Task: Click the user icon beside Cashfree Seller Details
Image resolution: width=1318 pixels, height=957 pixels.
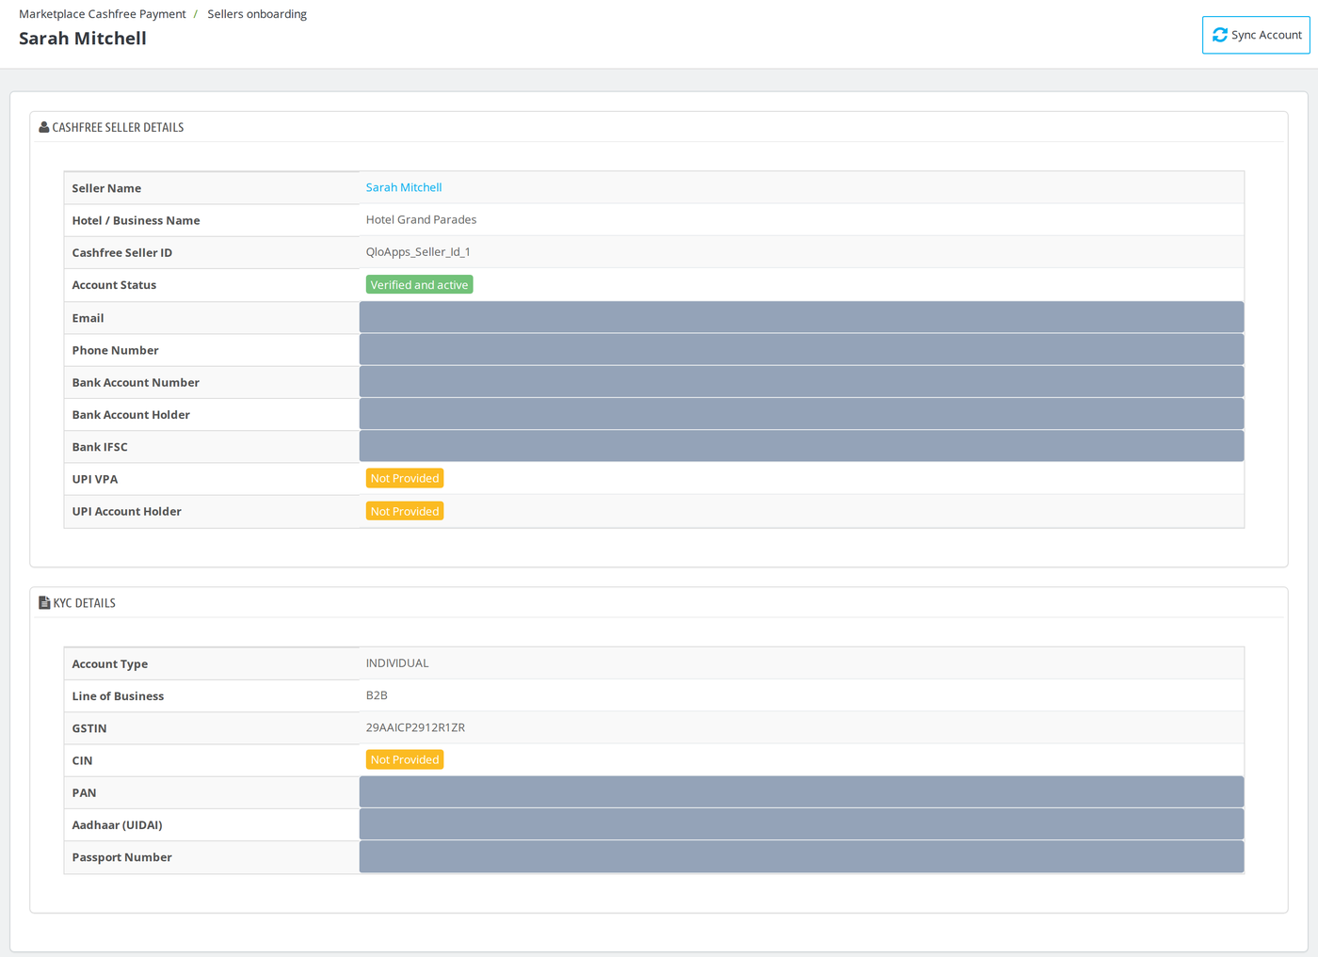Action: click(x=43, y=127)
